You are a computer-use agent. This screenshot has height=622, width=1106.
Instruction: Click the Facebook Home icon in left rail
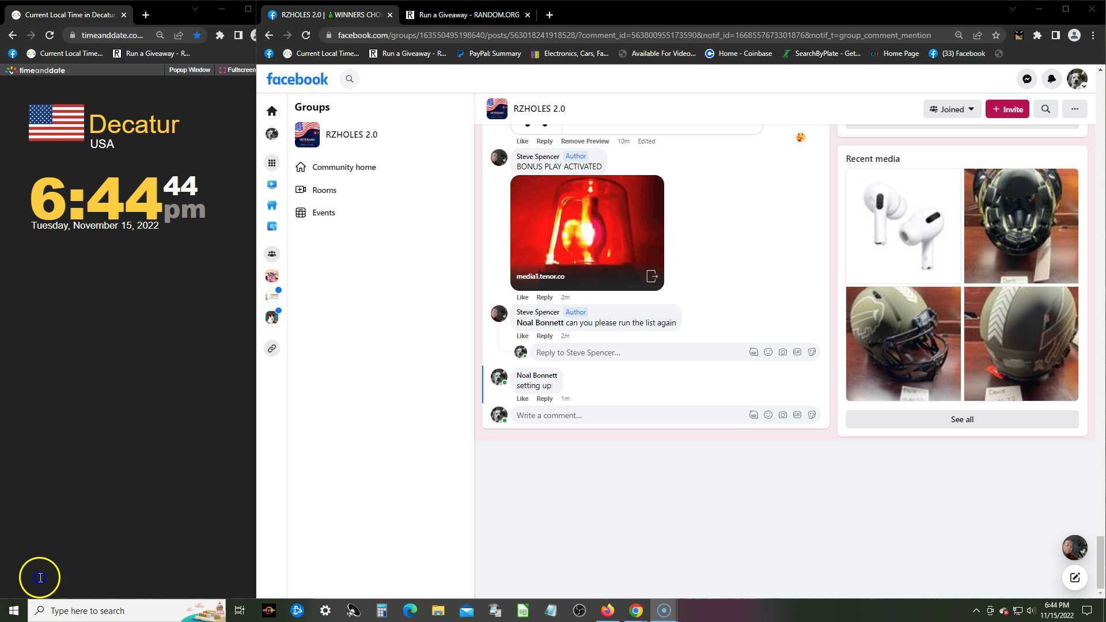pyautogui.click(x=272, y=111)
